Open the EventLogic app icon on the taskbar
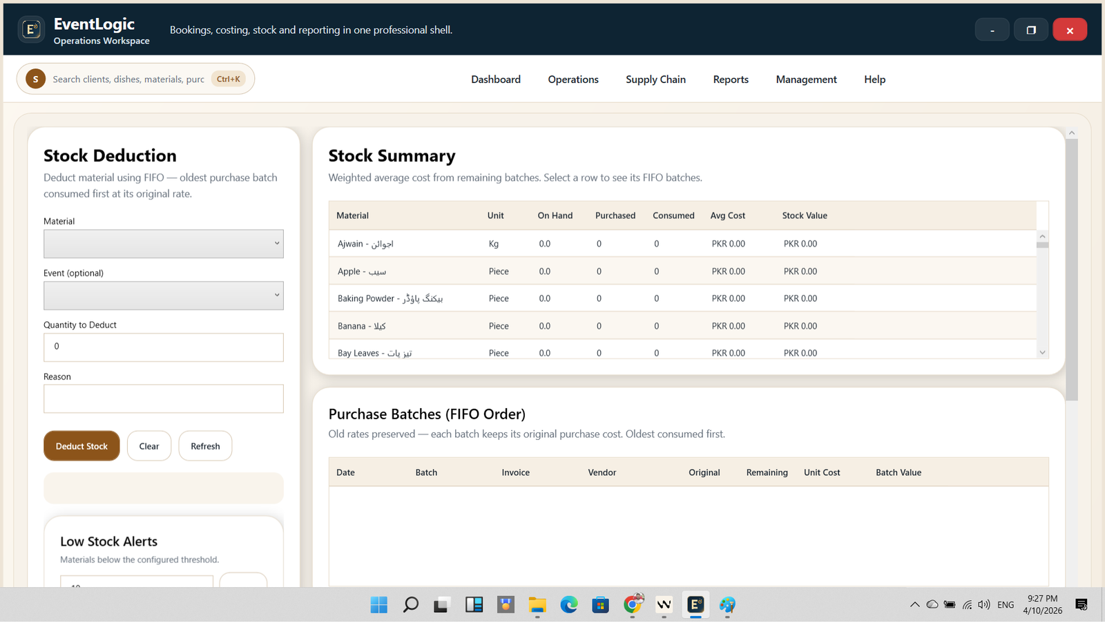 [x=695, y=604]
